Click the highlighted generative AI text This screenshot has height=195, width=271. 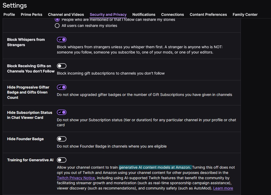click(155, 167)
